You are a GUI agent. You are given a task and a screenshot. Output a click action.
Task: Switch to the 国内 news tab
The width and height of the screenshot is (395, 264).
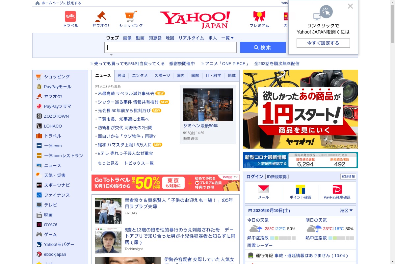[181, 76]
